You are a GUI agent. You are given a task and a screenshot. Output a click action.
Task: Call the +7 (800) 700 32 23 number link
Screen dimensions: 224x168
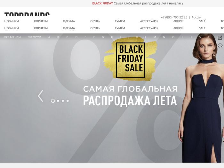(174, 17)
